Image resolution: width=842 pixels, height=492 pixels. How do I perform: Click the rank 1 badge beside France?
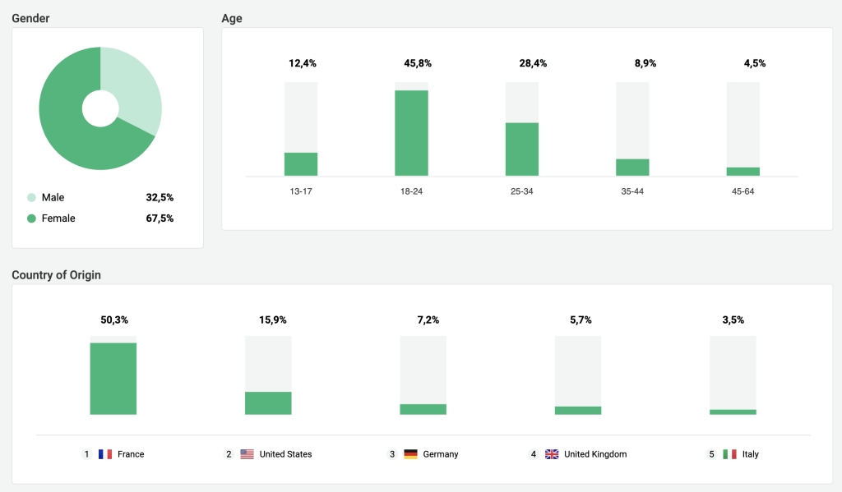pyautogui.click(x=86, y=454)
